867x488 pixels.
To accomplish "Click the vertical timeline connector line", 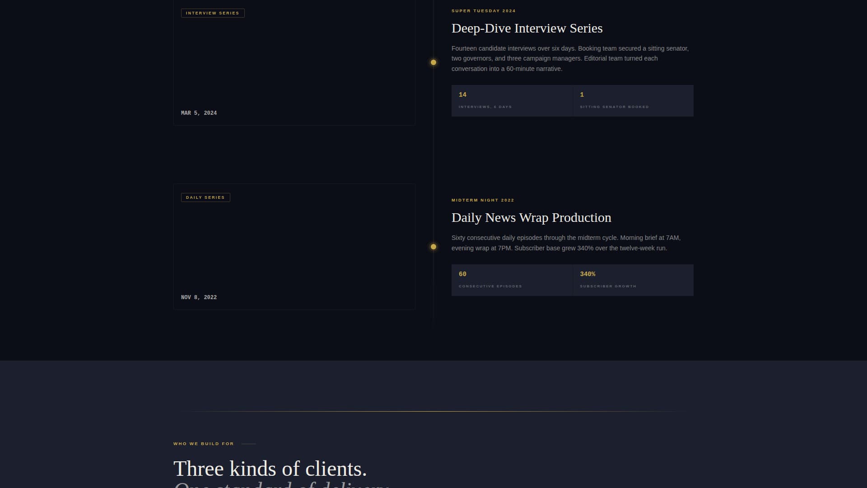I will pyautogui.click(x=433, y=158).
